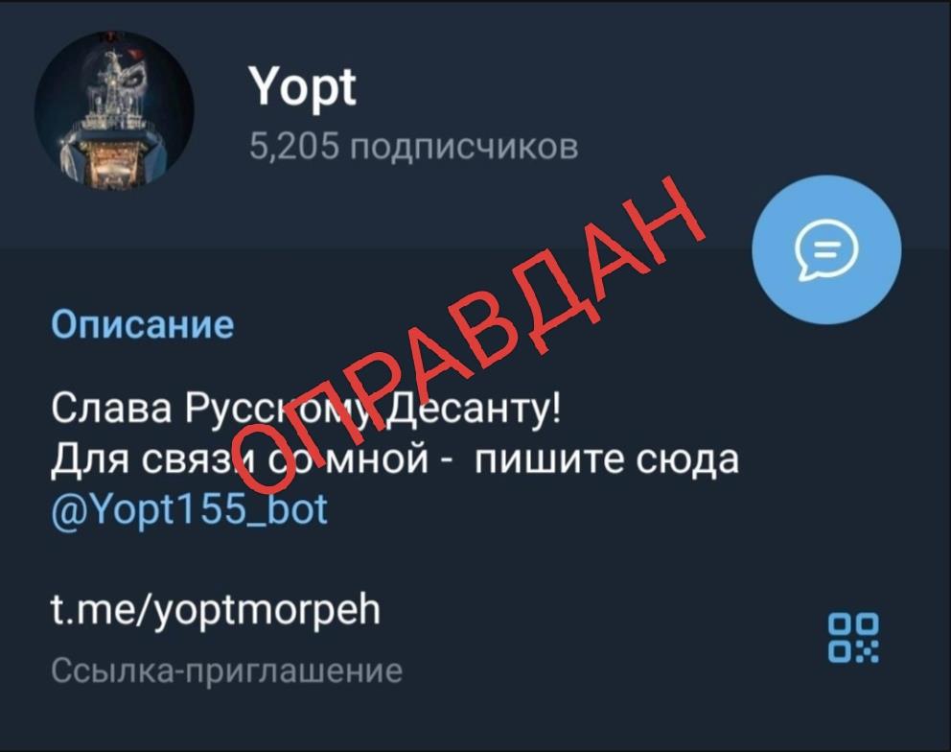Tap the line ending in пишите сюда
This screenshot has height=752, width=951.
[395, 459]
